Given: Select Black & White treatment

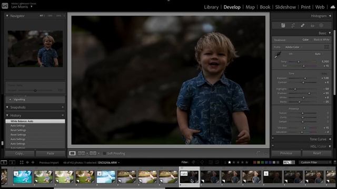Looking at the screenshot, I should [321, 40].
